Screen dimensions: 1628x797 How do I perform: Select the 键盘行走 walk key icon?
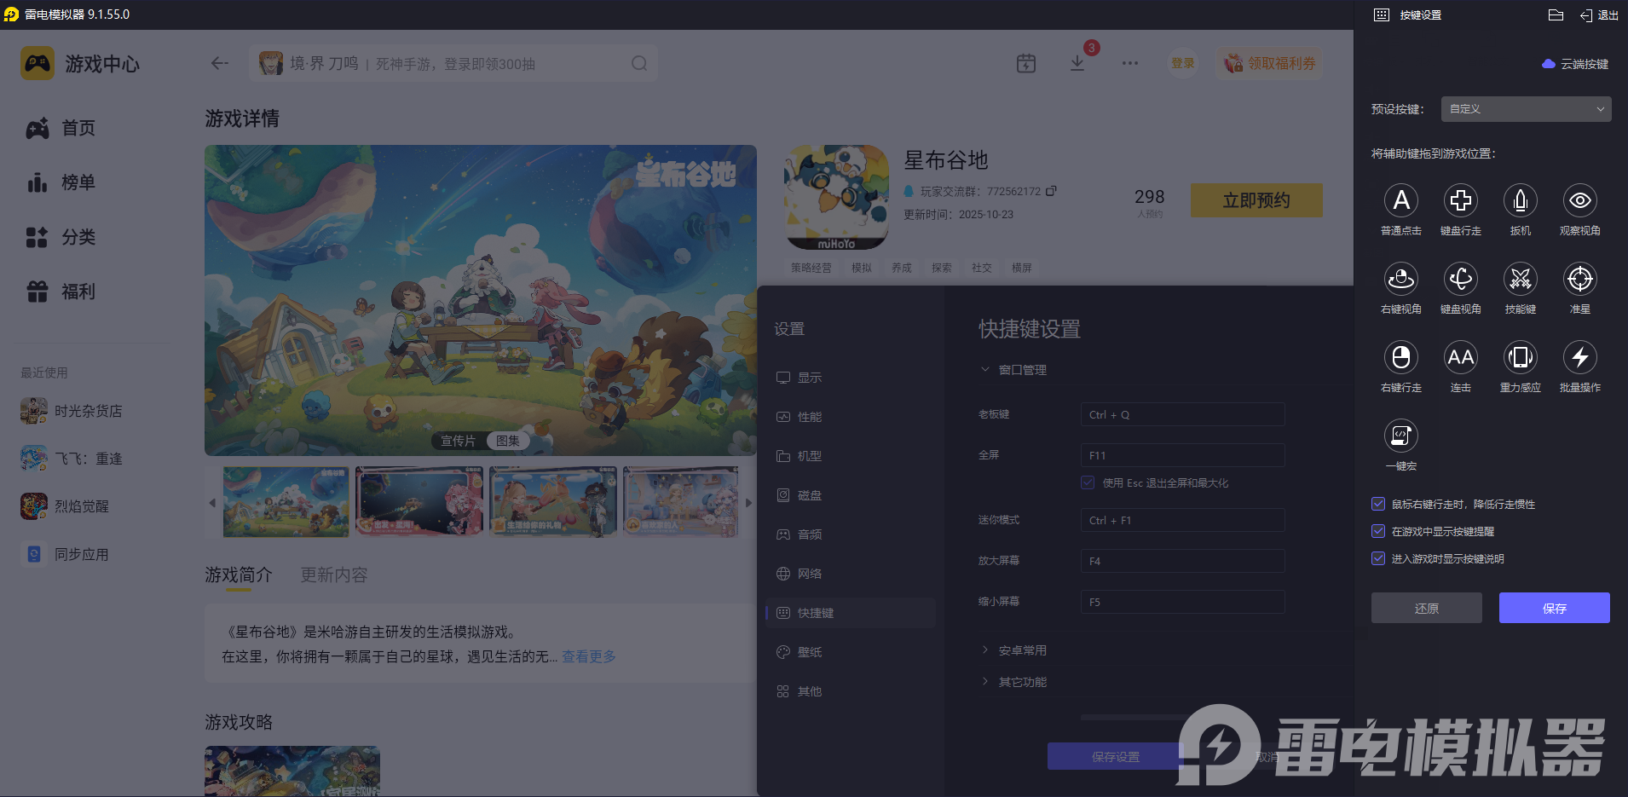[x=1460, y=201]
